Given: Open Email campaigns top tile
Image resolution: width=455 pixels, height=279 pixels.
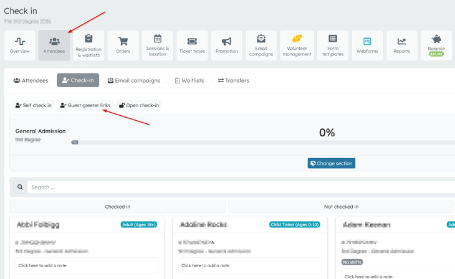Looking at the screenshot, I should point(261,45).
